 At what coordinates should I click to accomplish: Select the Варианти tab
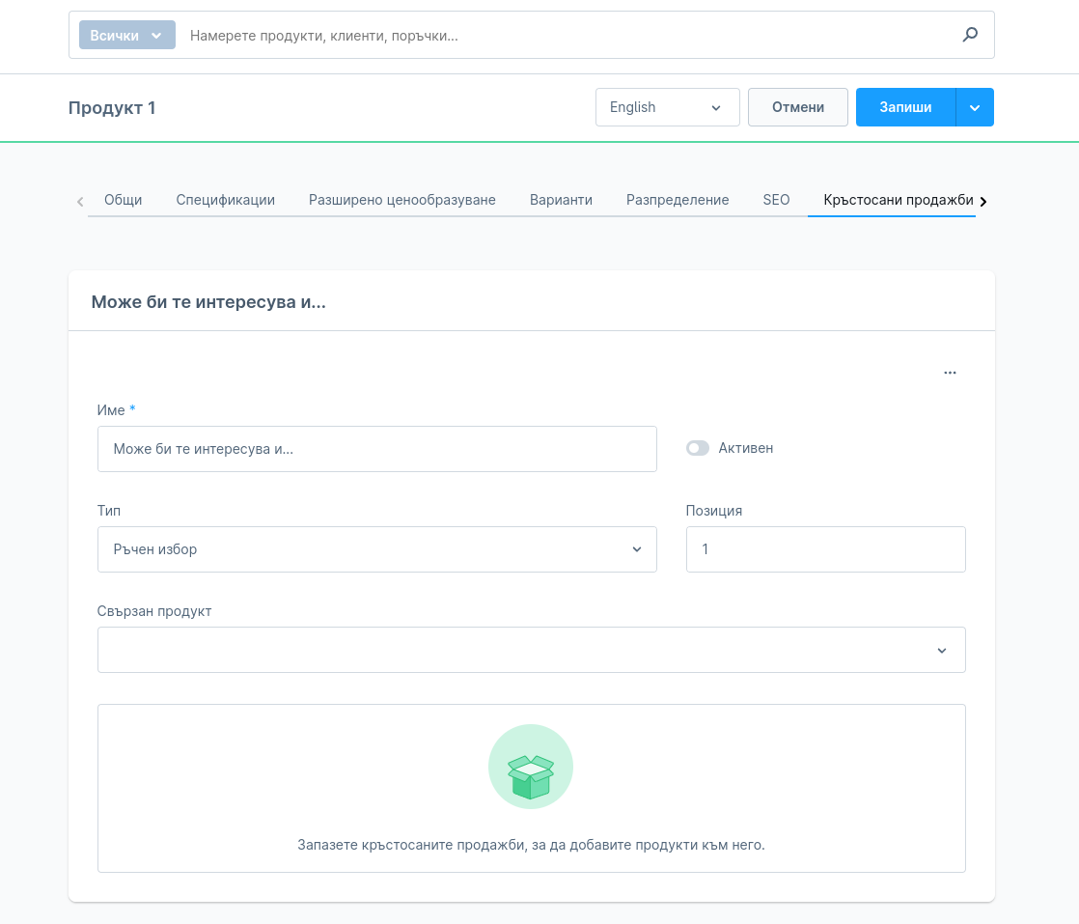(561, 200)
